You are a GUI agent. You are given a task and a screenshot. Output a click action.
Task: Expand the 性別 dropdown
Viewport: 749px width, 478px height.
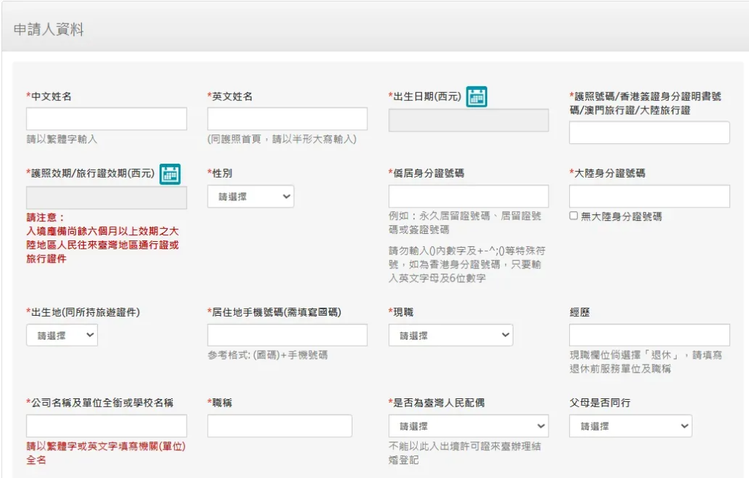251,197
